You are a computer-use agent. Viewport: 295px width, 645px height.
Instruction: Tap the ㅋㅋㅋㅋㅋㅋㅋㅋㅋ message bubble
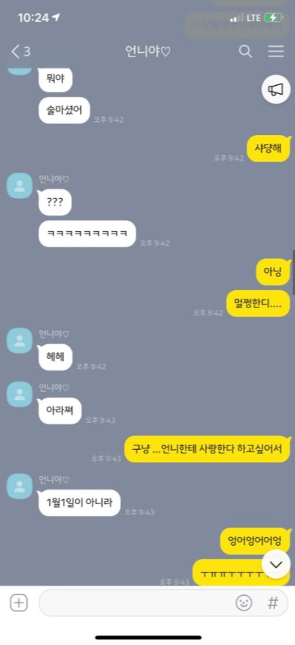tap(87, 233)
